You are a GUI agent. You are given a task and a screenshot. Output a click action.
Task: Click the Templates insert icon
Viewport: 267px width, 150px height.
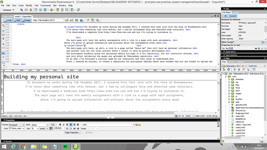click(72, 10)
